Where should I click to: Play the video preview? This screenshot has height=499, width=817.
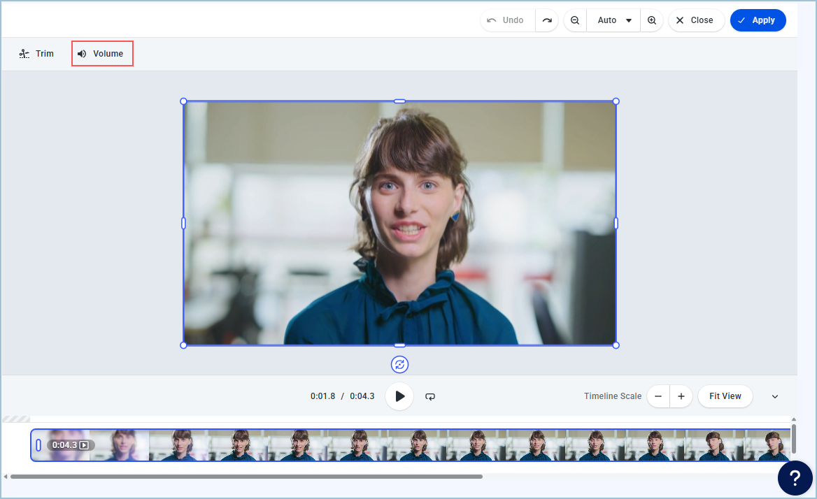tap(399, 396)
